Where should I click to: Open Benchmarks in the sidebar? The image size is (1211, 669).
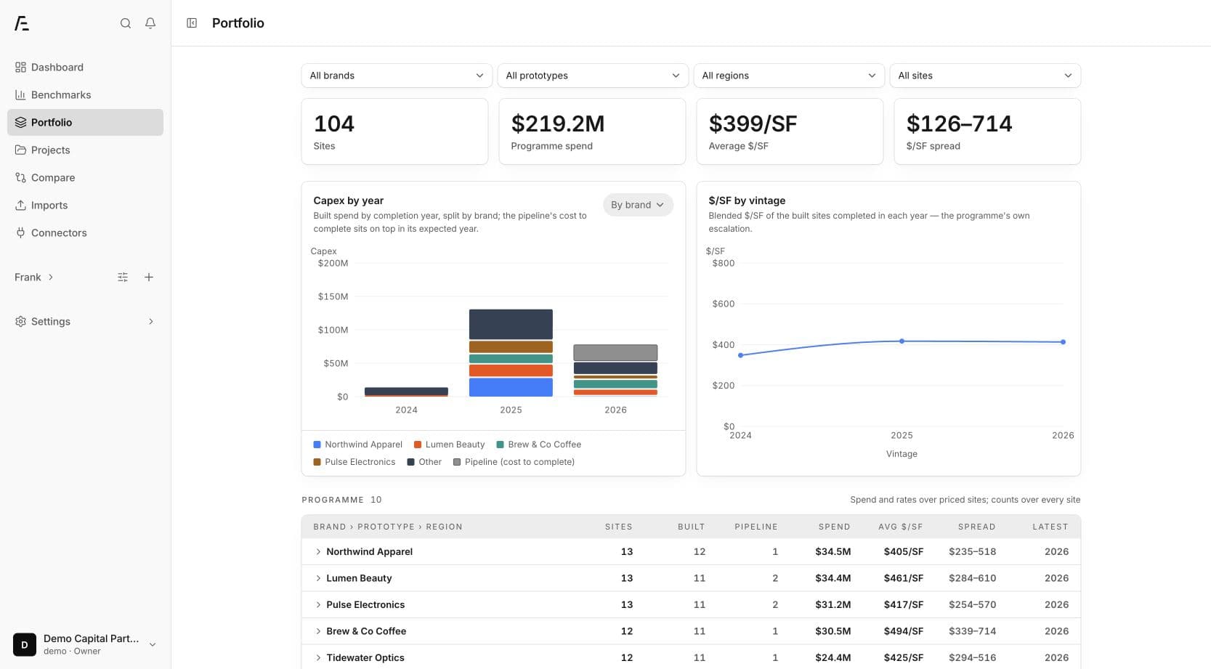point(85,95)
